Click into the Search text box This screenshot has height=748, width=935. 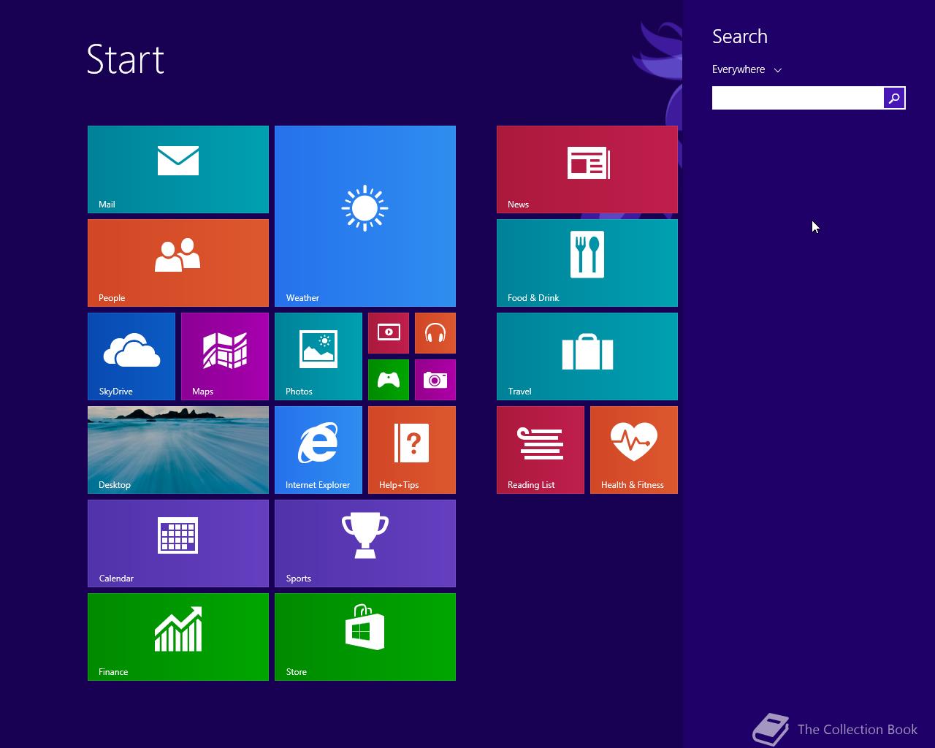tap(798, 98)
